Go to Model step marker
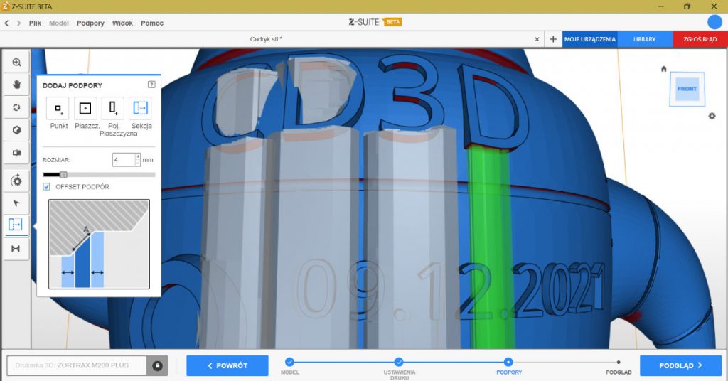 click(x=290, y=362)
